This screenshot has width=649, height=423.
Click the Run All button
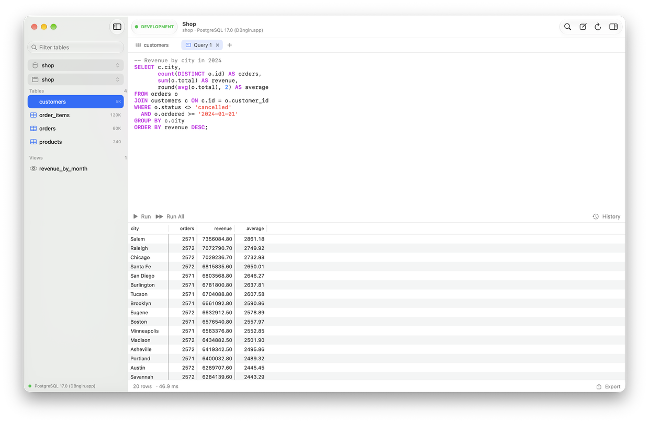click(170, 216)
